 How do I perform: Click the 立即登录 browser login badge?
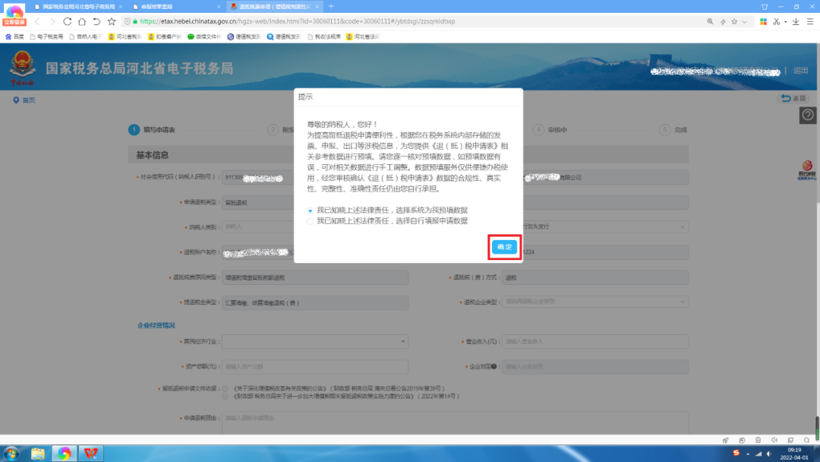click(x=14, y=23)
